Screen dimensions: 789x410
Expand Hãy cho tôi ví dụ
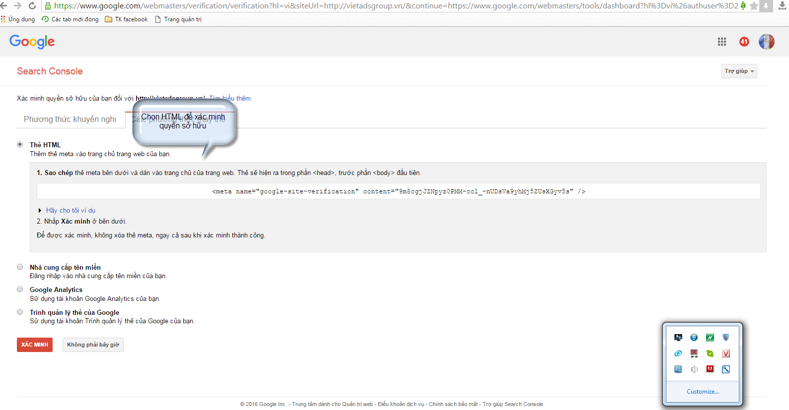pos(71,210)
